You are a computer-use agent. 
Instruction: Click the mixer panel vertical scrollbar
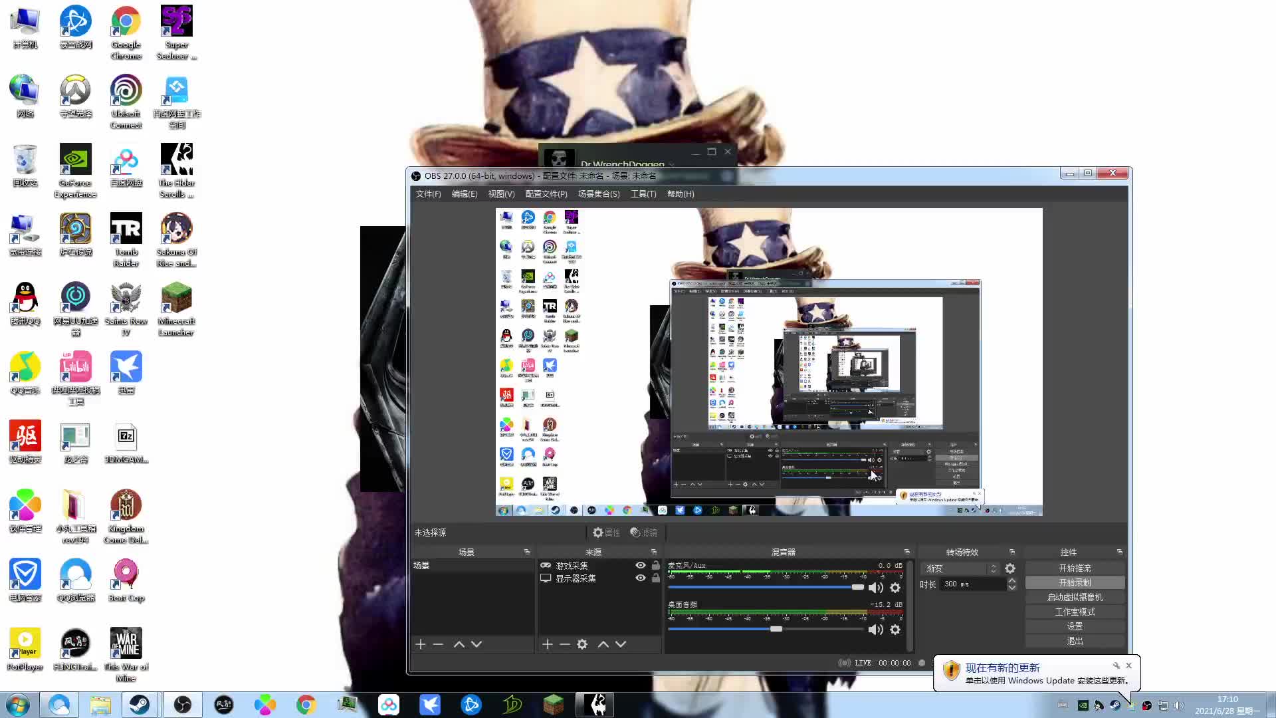click(x=910, y=606)
